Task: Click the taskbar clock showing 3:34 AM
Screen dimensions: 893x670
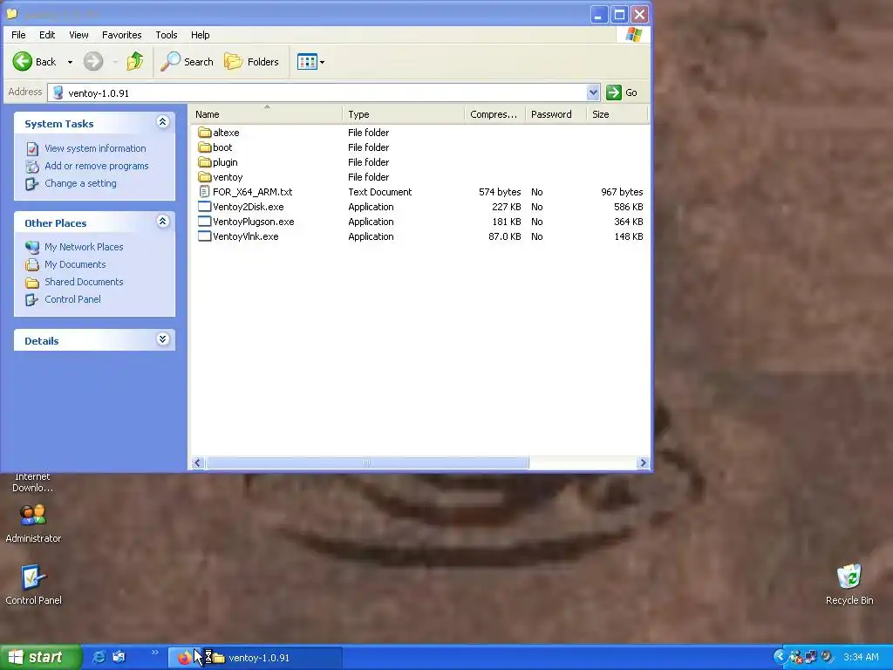Action: 861,658
